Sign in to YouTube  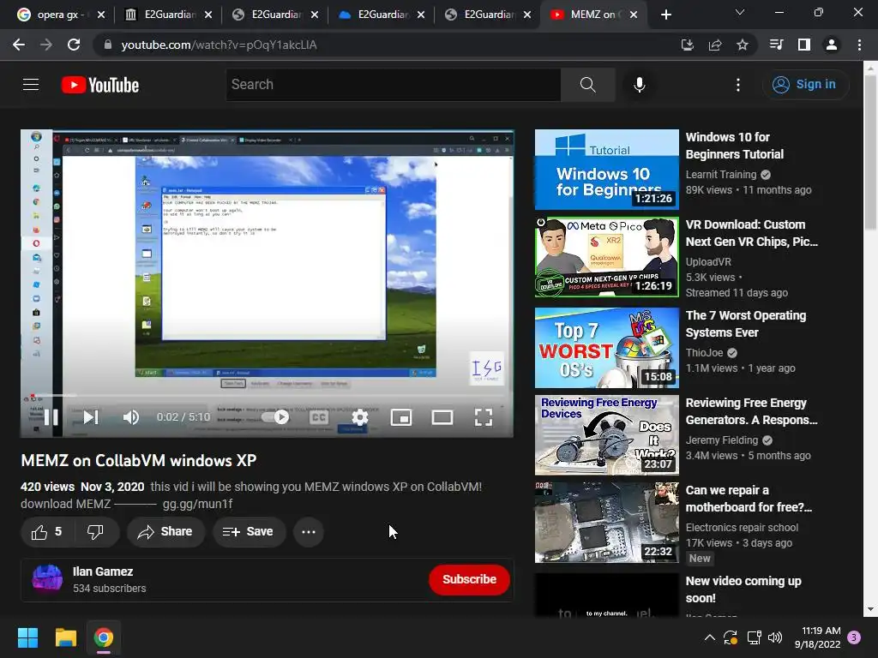pos(804,85)
